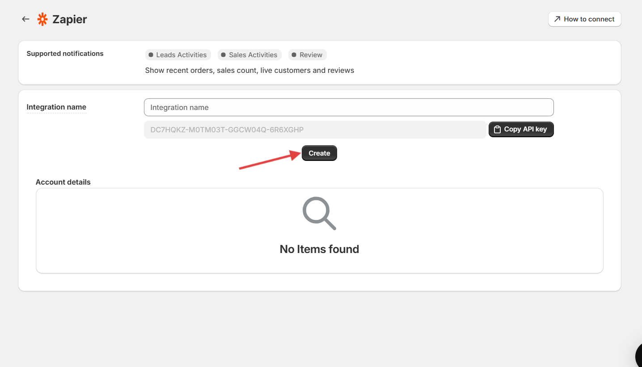
Task: Focus the Integration name input field
Action: [349, 107]
